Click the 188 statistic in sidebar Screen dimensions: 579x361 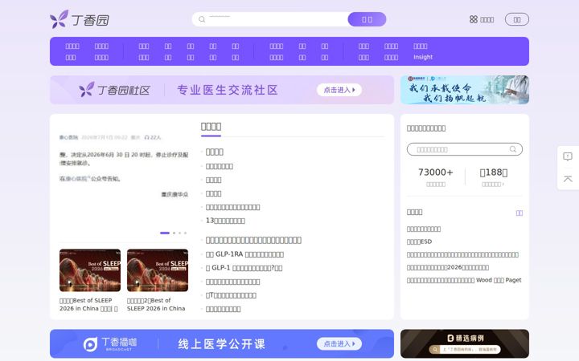493,172
